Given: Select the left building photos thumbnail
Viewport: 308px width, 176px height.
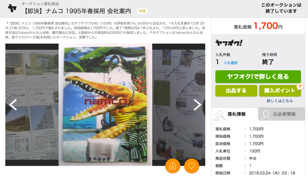Looking at the screenshot, I should [x=32, y=104].
